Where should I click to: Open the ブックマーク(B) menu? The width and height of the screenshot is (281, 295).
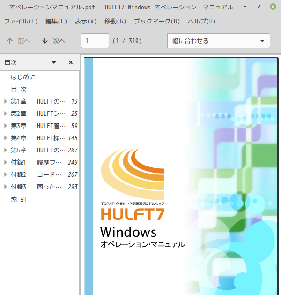coord(157,21)
